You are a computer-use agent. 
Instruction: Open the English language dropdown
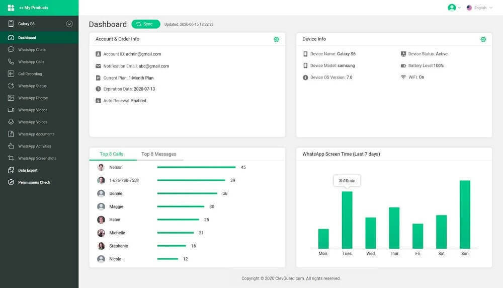[479, 8]
